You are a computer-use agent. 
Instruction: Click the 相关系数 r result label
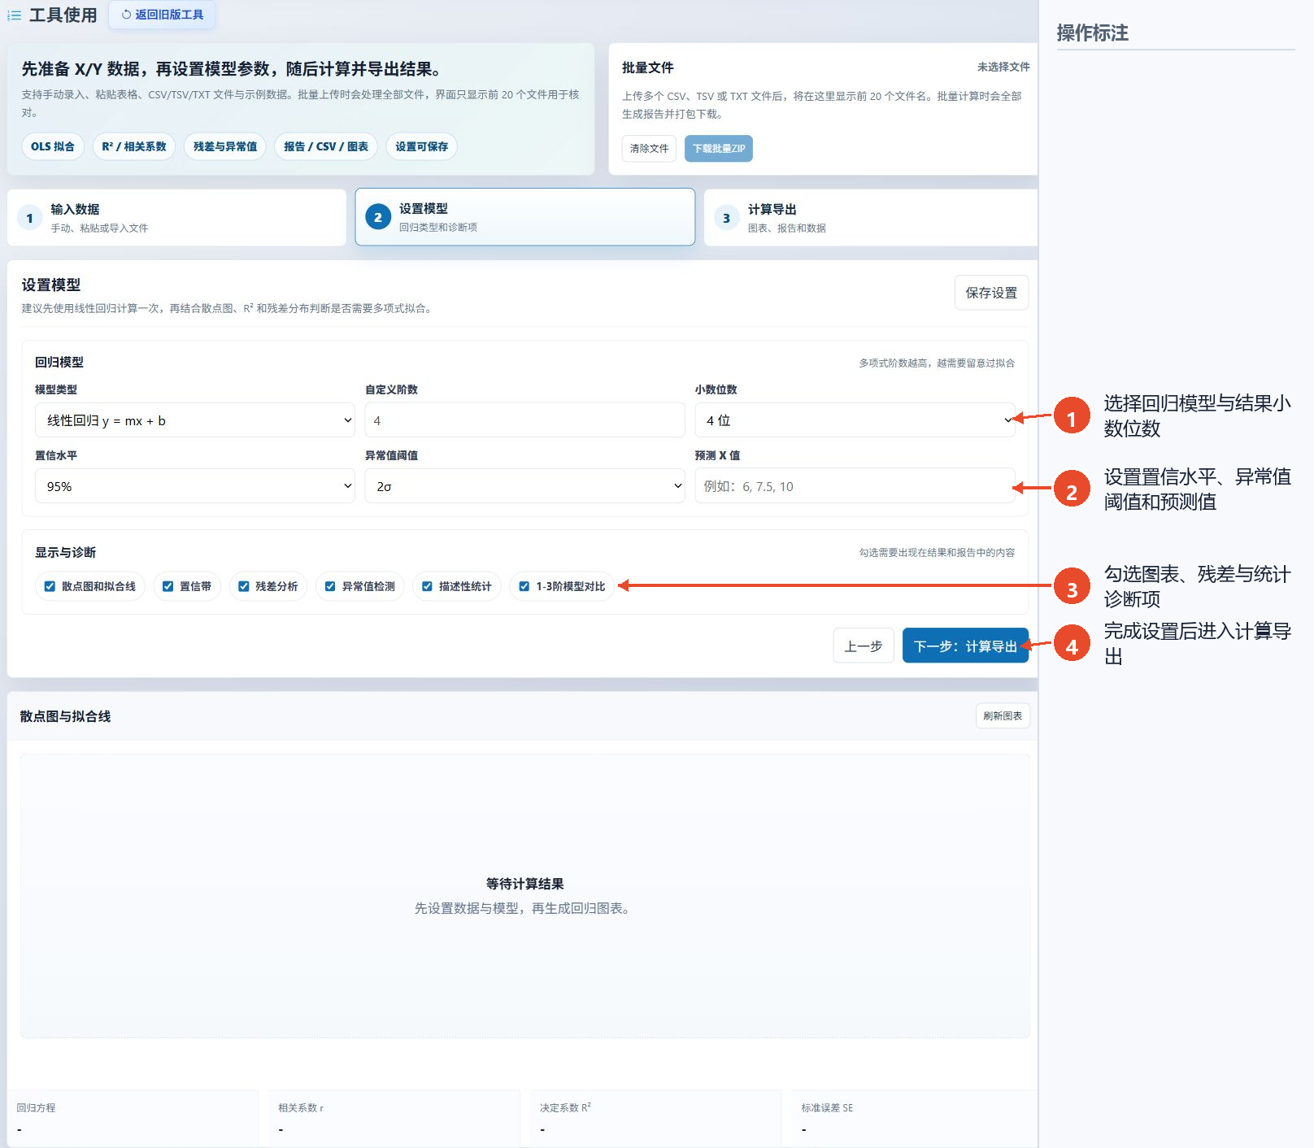[x=301, y=1107]
